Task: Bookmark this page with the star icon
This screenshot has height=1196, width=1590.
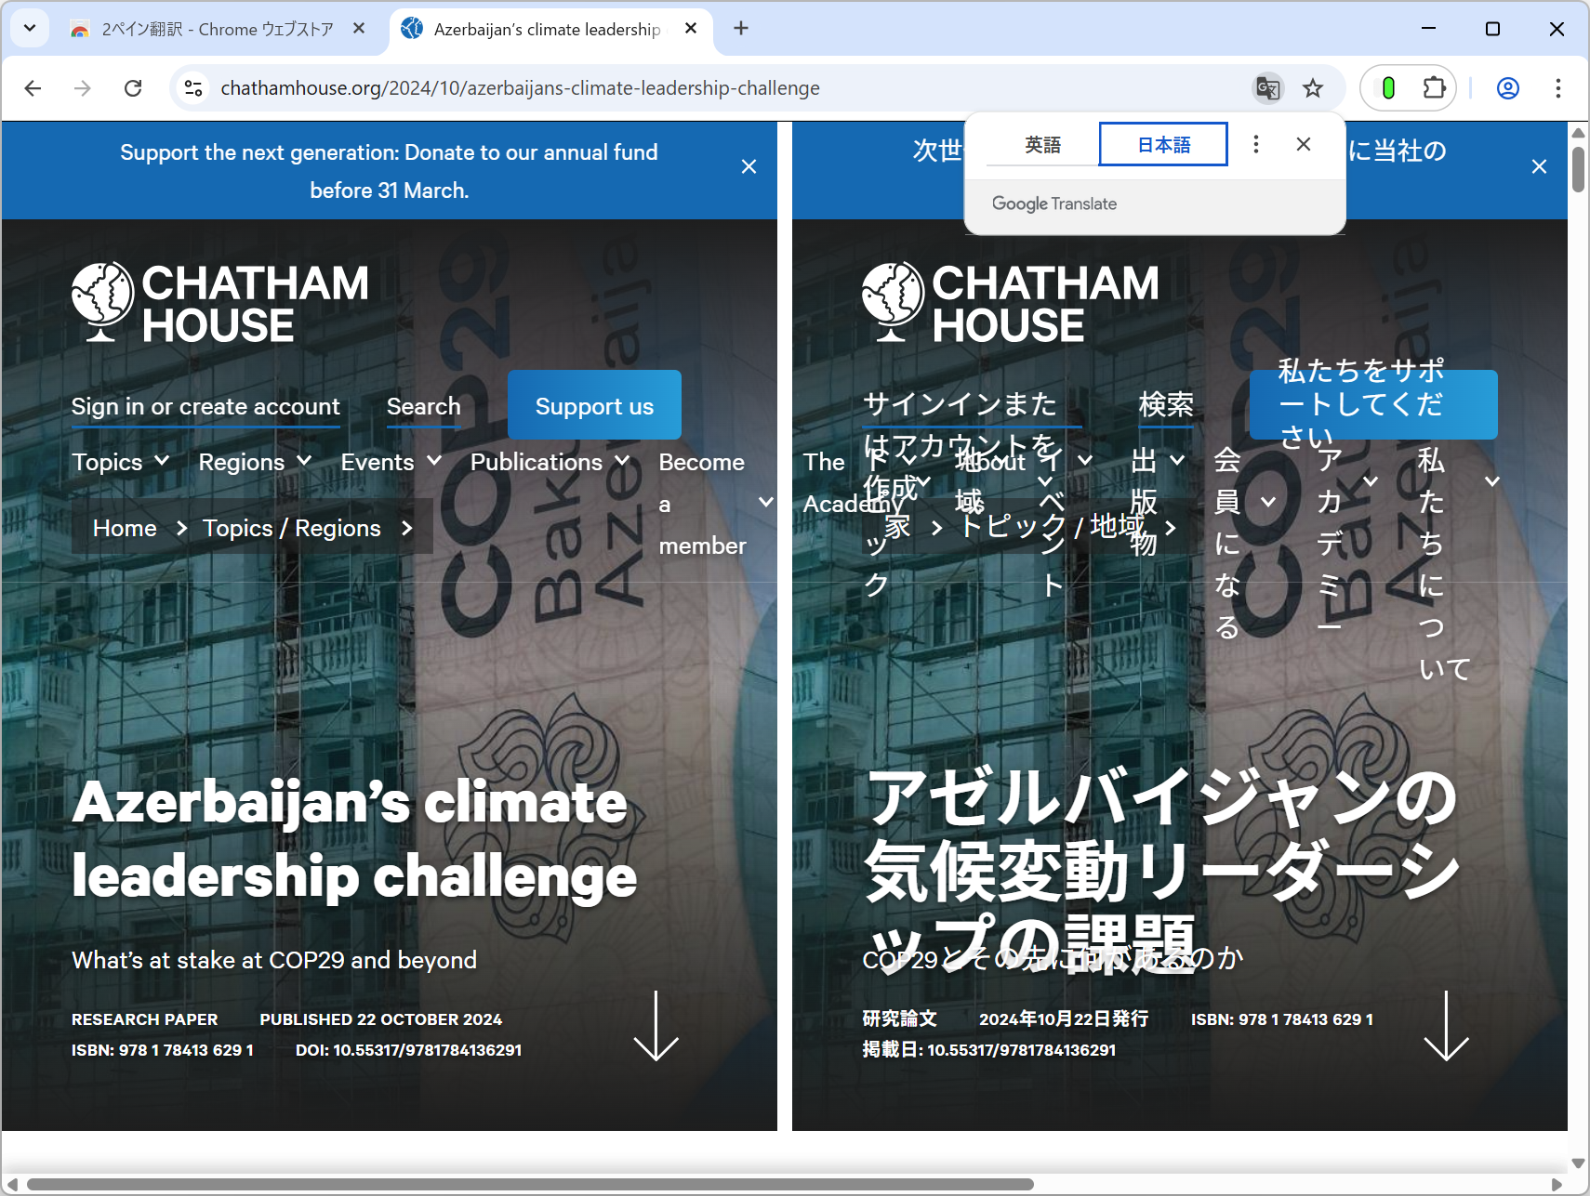Action: [1313, 87]
